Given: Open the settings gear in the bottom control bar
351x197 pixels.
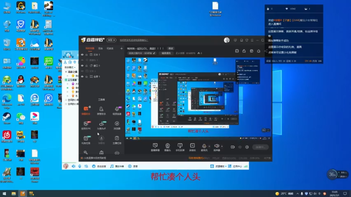Looking at the screenshot, I should [x=247, y=147].
